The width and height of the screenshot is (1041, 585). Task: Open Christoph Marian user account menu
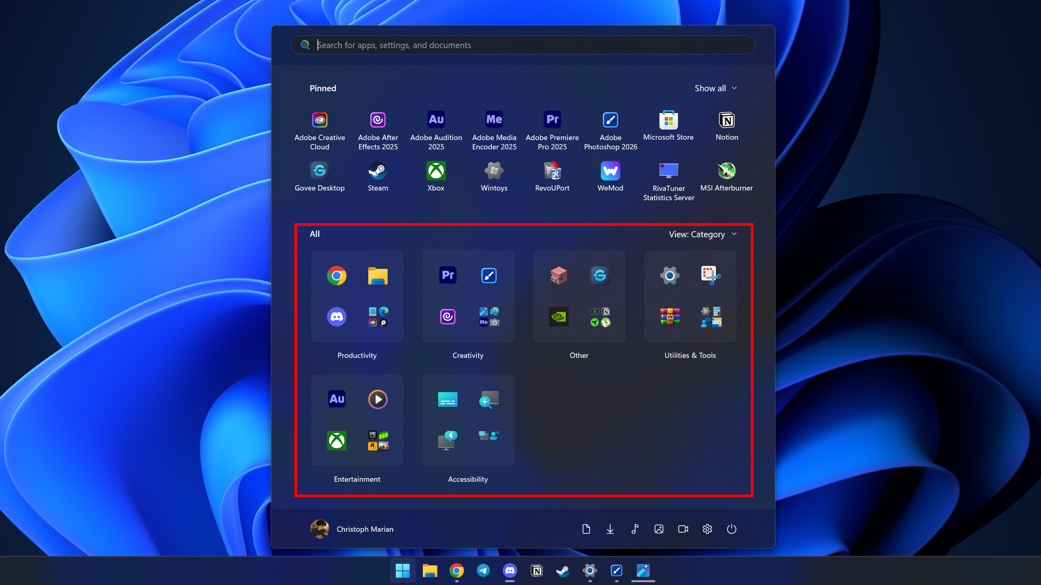[x=352, y=529]
